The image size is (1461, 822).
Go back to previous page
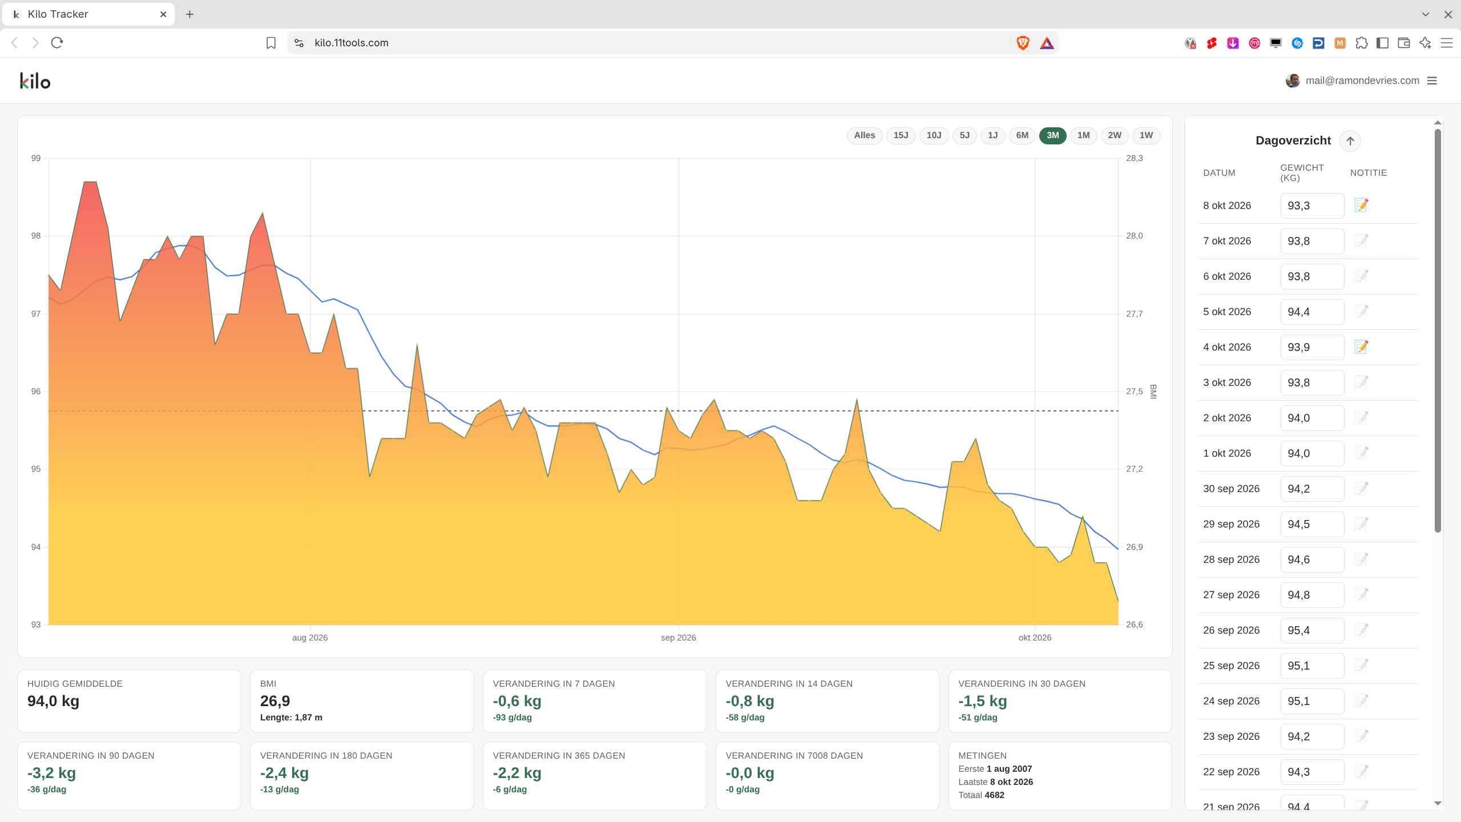tap(15, 43)
